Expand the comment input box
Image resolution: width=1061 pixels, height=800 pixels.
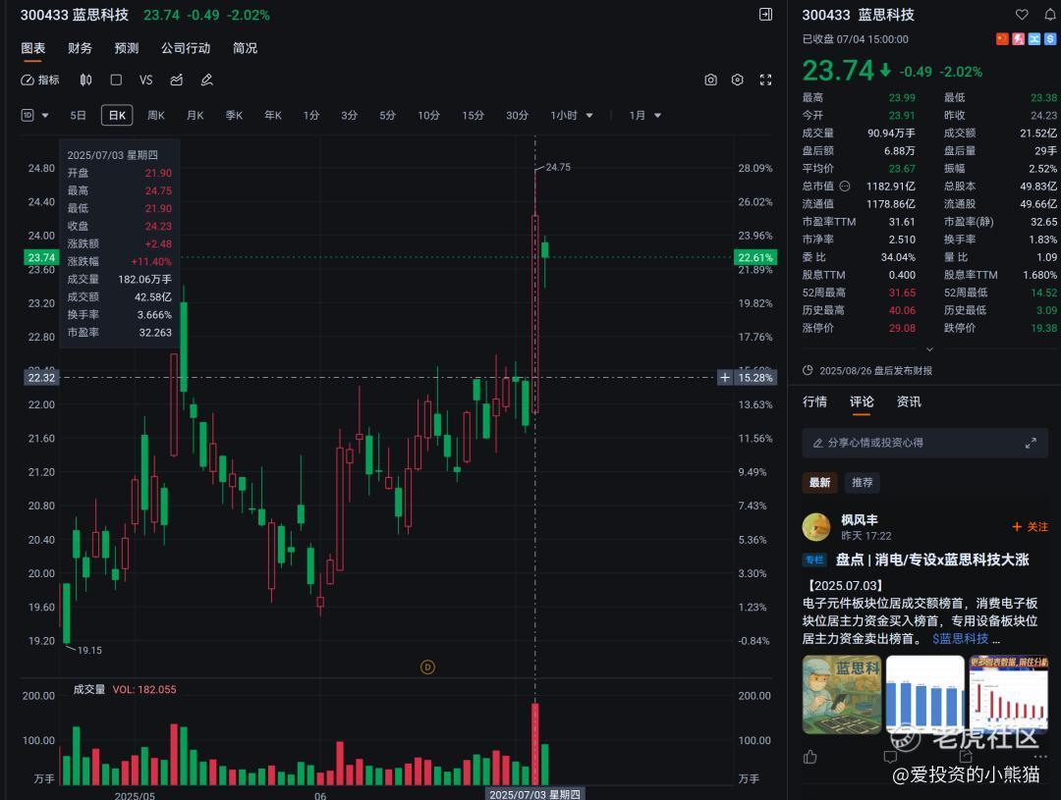1031,443
